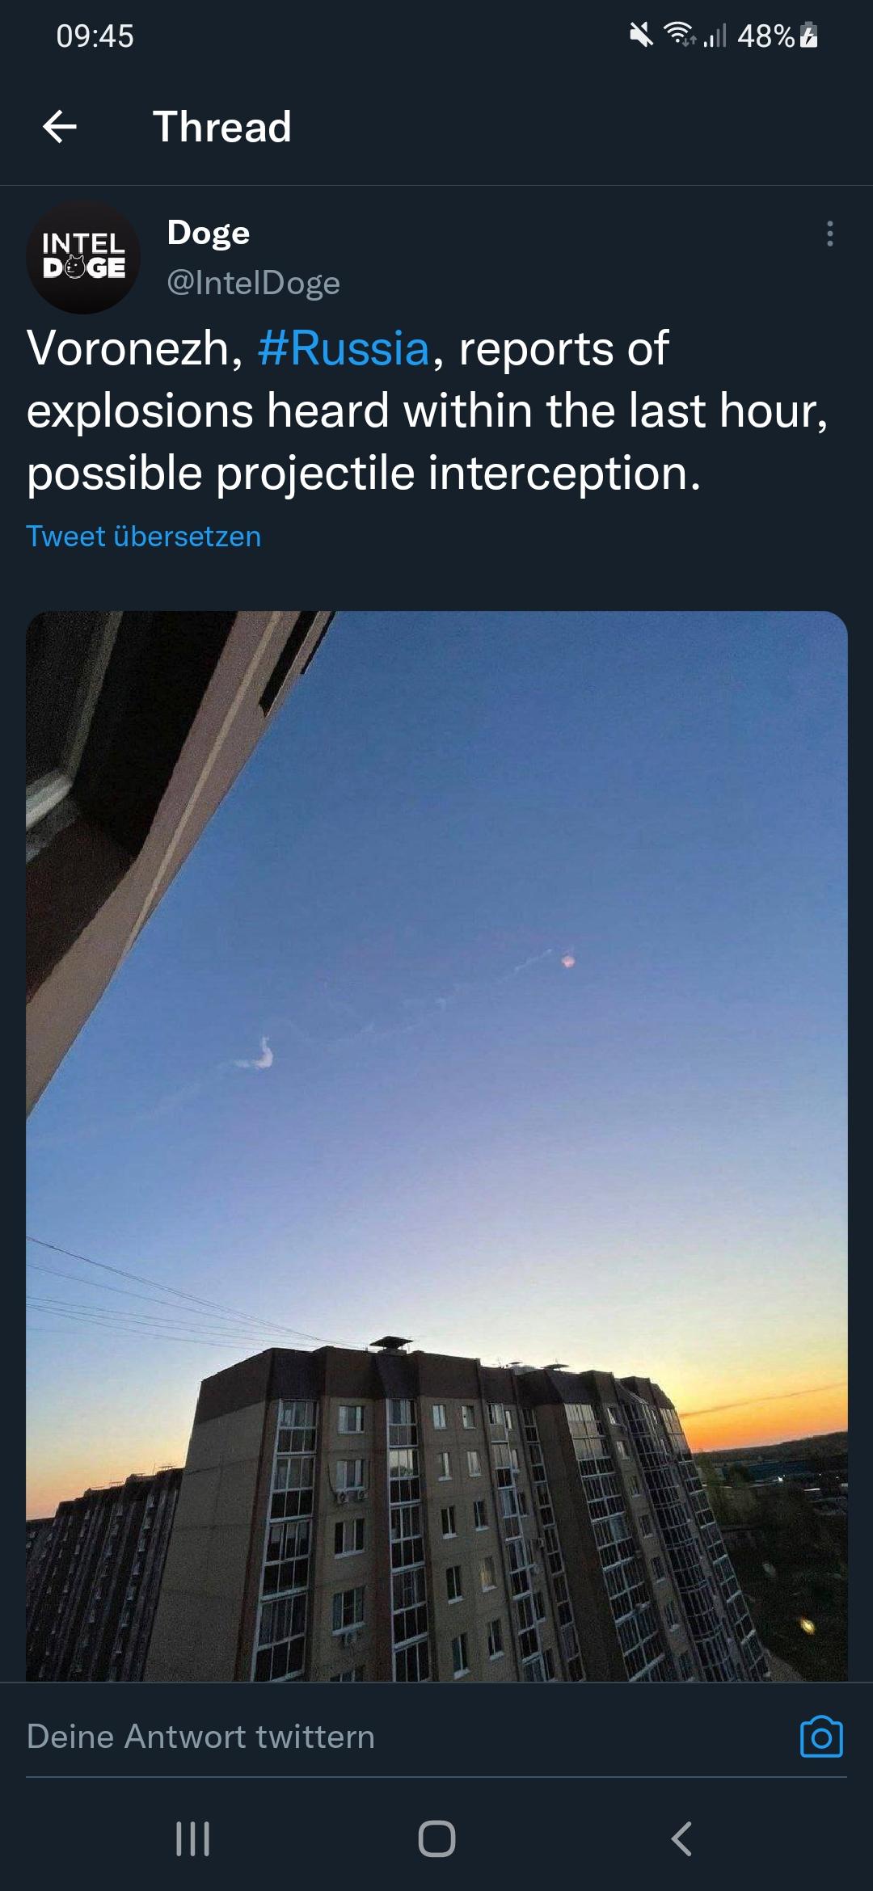Open the Voronezh sky photo
The image size is (873, 1891).
(x=436, y=1146)
